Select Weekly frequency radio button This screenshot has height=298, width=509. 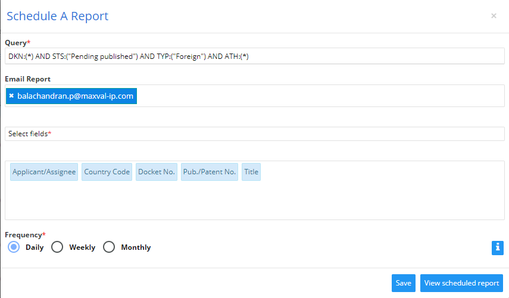57,247
